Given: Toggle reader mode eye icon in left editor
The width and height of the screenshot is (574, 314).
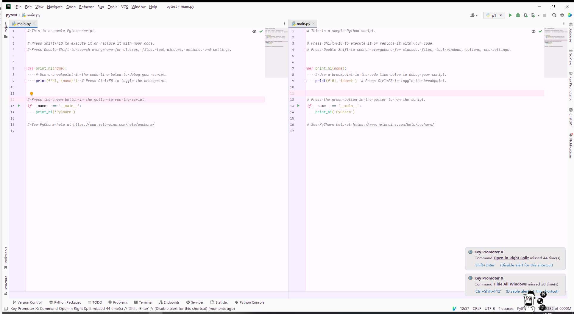Looking at the screenshot, I should 254,31.
